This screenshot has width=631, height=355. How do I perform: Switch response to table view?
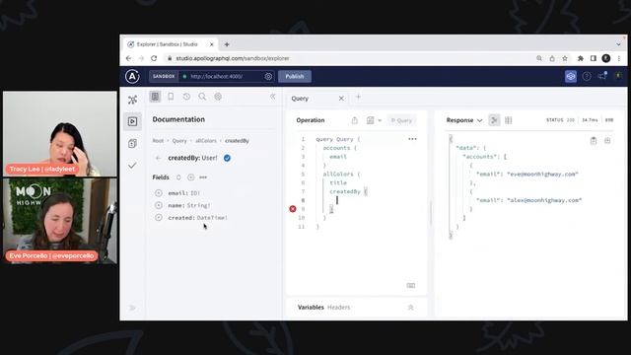coord(509,120)
